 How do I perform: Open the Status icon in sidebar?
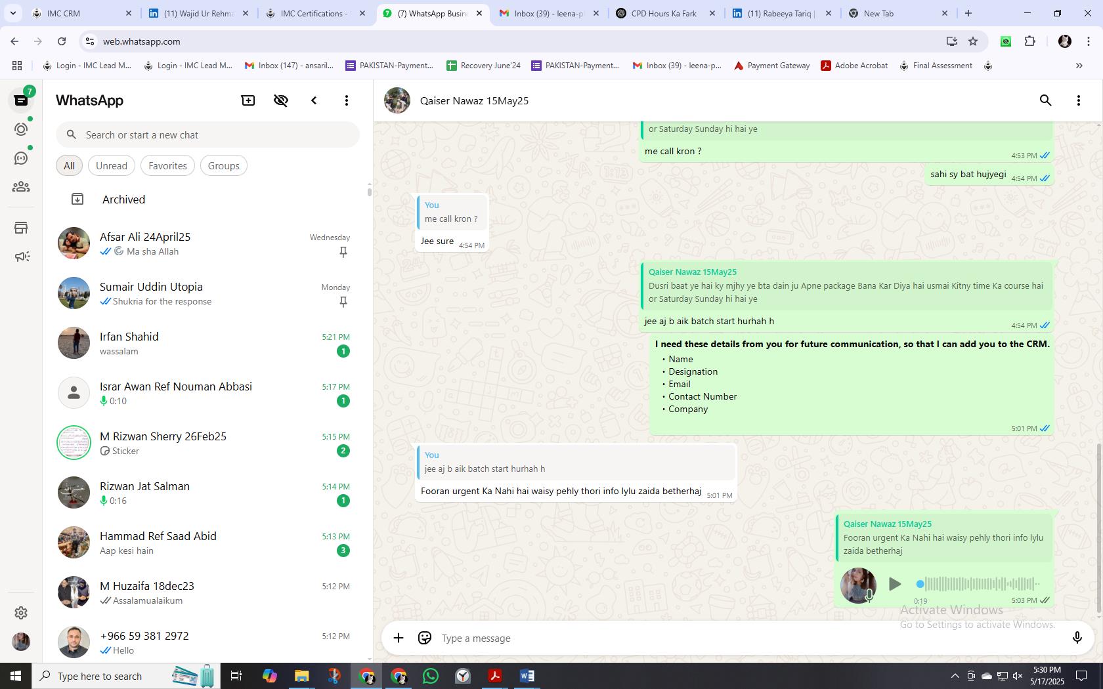pos(21,129)
